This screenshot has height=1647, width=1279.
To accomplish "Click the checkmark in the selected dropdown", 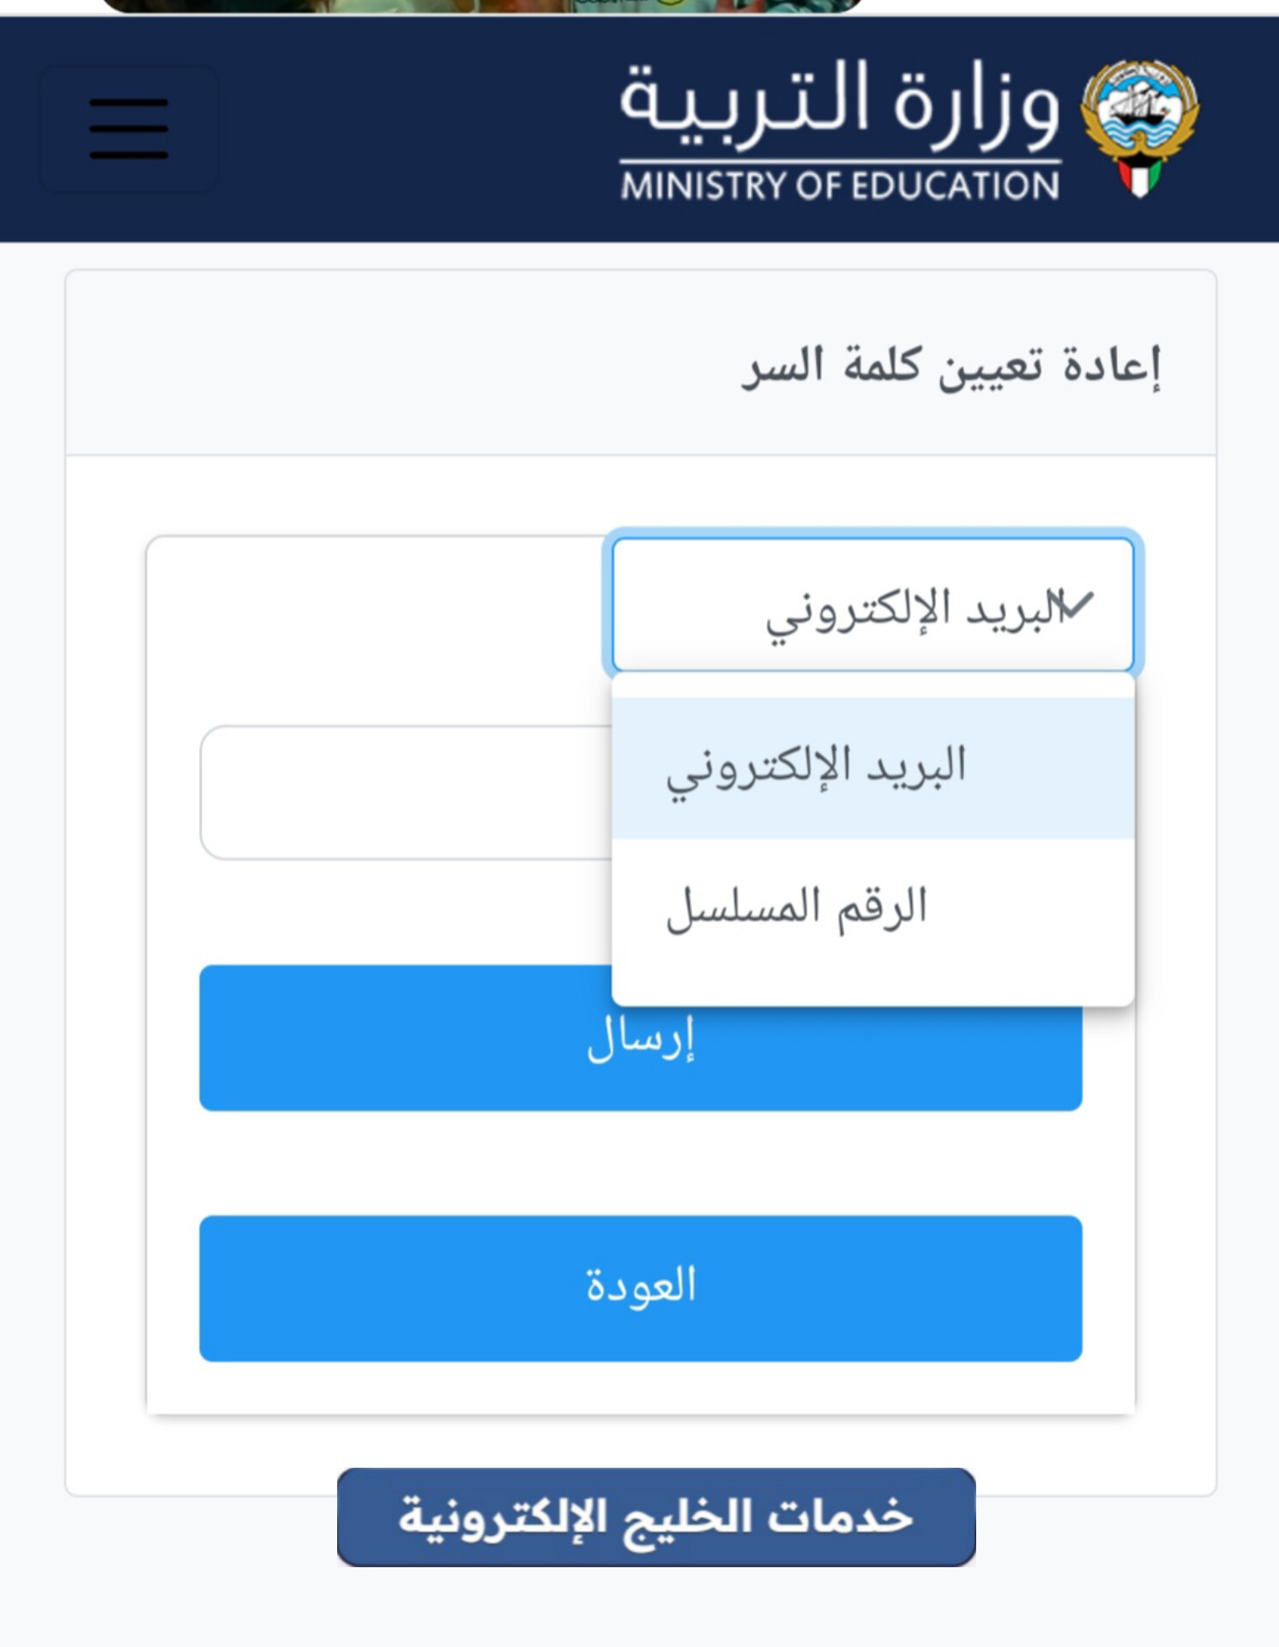I will pyautogui.click(x=1076, y=605).
